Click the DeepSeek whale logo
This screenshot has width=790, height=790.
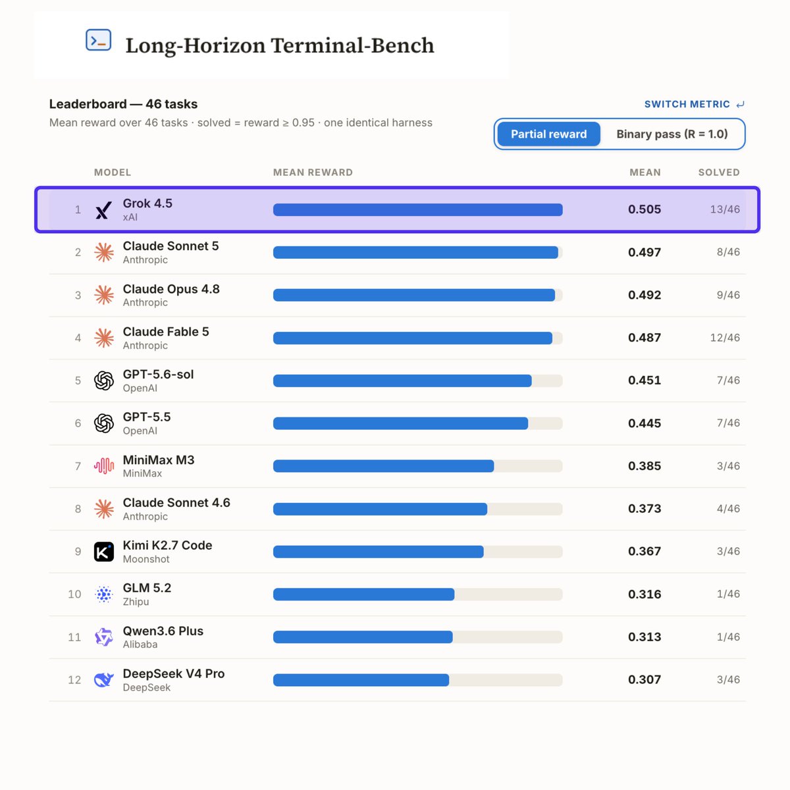(104, 680)
